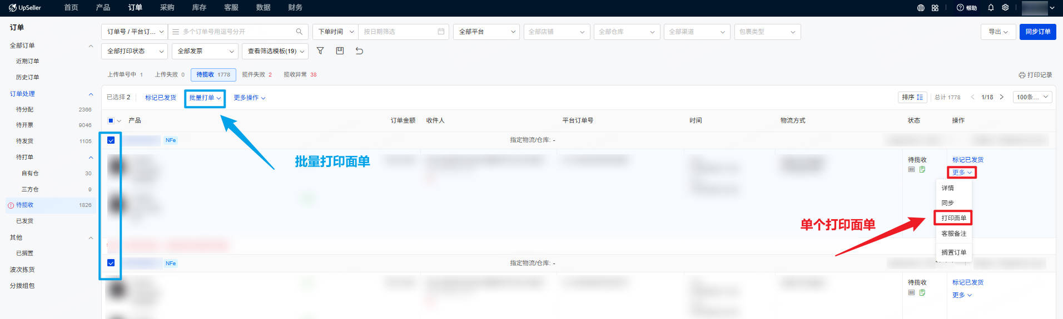Open the settings gear icon
This screenshot has width=1063, height=319.
pyautogui.click(x=1005, y=8)
